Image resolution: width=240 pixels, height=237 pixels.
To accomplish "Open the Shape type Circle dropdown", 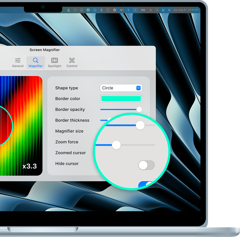I will (121, 88).
